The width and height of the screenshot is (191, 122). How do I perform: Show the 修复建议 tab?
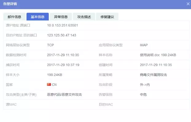tap(107, 17)
